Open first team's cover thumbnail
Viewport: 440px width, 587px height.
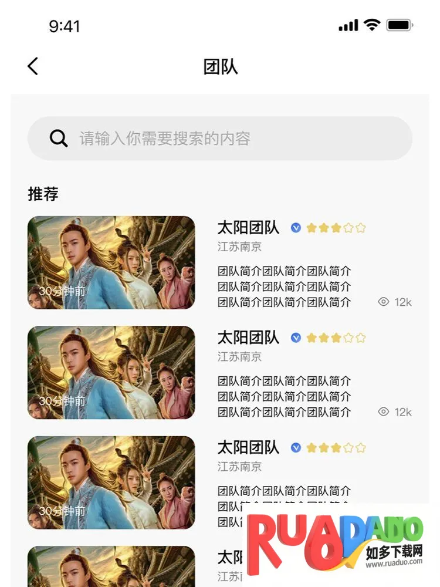[x=111, y=262]
